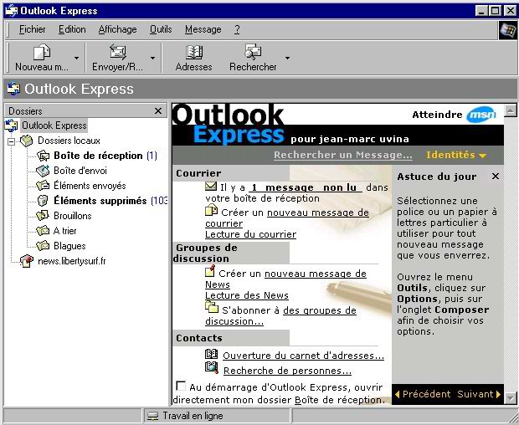Viewport: 519px width, 425px height.
Task: Click the Outlook Express title bar icon
Action: (11, 11)
